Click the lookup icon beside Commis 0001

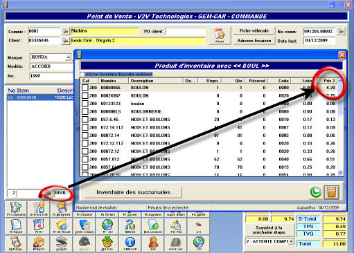[65, 31]
